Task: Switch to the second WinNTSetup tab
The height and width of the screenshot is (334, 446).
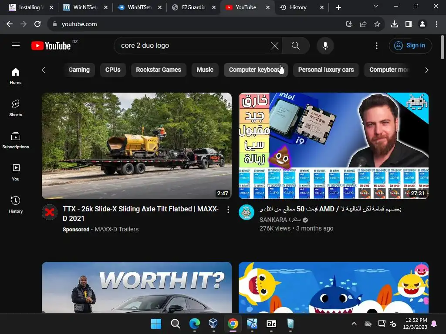Action: click(x=140, y=7)
